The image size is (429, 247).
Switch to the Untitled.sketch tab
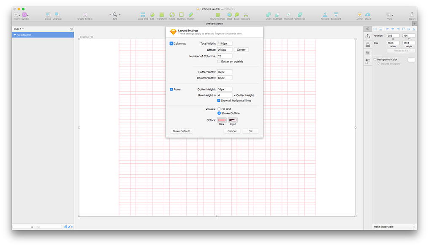click(214, 24)
